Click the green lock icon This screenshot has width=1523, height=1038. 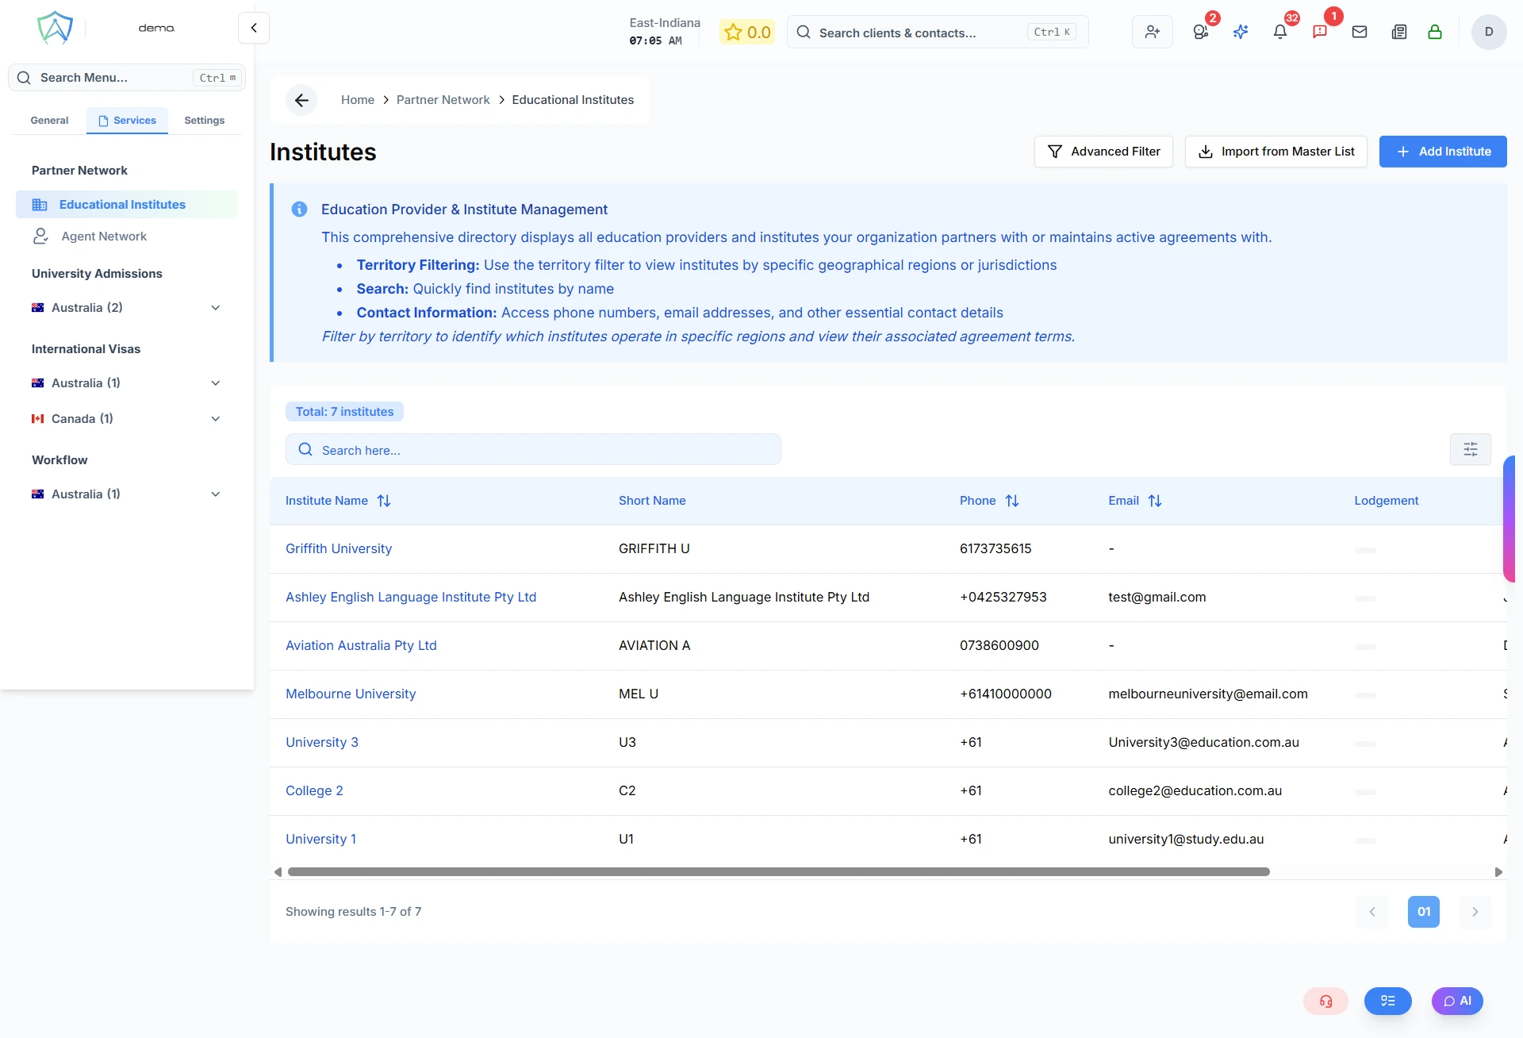(1434, 32)
